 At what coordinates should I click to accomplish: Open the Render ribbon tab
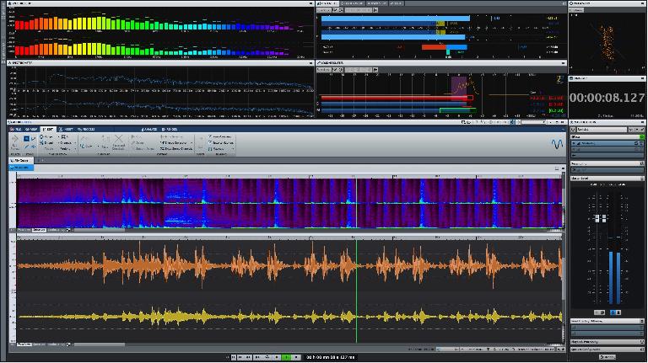(x=170, y=129)
